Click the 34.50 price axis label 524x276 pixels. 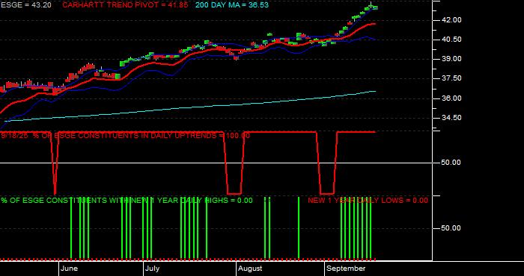(x=452, y=118)
